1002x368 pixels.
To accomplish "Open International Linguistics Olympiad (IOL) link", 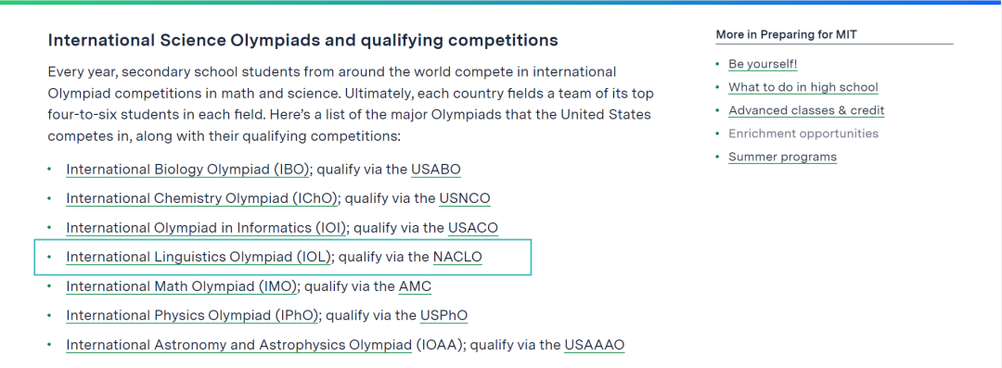I will pos(199,257).
